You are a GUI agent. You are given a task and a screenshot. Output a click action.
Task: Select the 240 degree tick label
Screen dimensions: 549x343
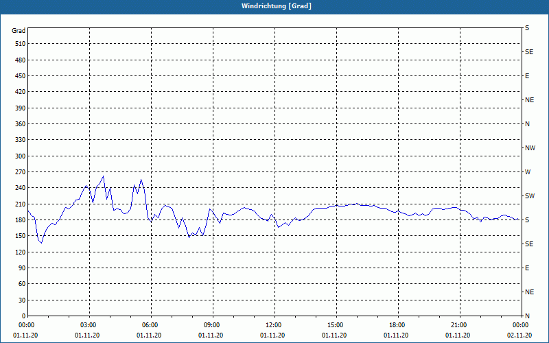click(21, 188)
